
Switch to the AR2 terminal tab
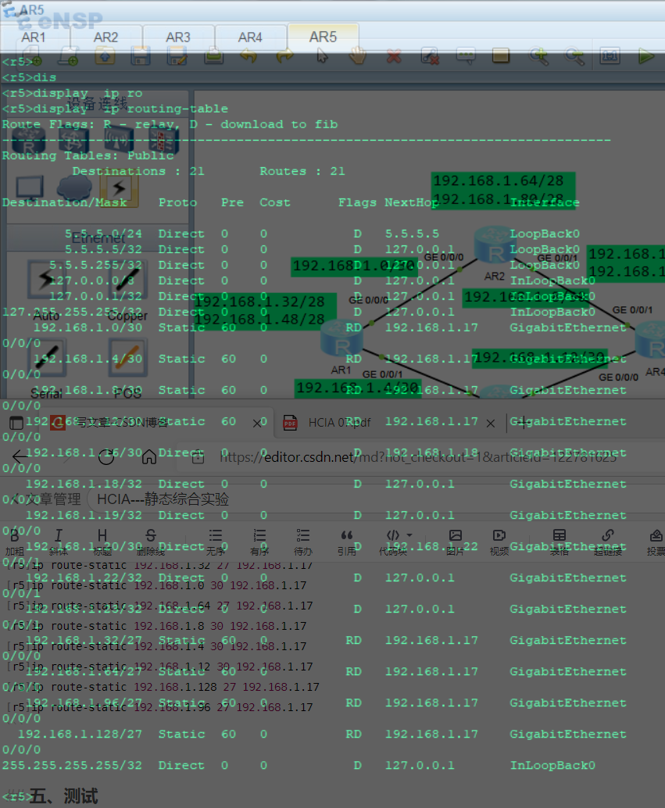click(x=106, y=37)
